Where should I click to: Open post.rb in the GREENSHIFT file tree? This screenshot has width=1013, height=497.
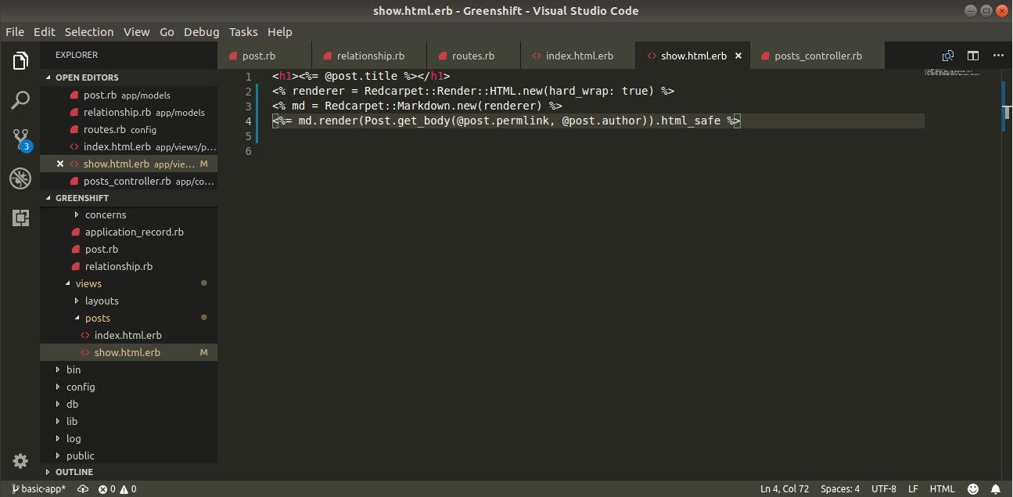tap(129, 249)
